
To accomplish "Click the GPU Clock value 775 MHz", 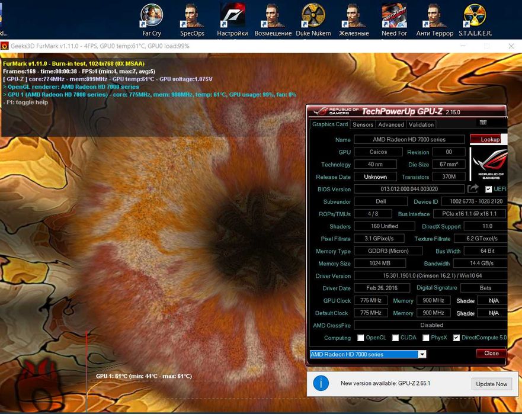I will 371,300.
